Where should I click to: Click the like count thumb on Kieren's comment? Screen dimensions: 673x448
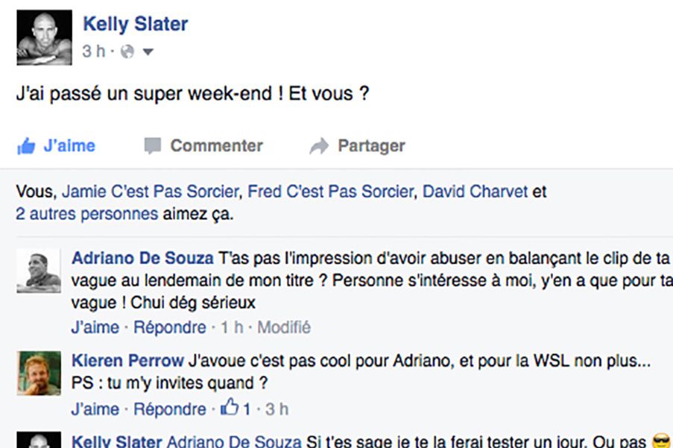pos(230,408)
